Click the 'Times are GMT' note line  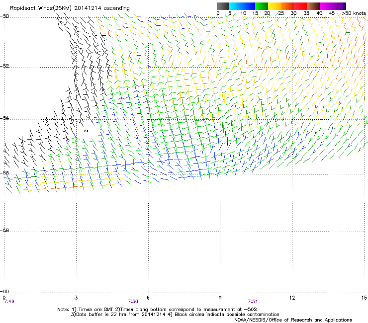(x=157, y=310)
